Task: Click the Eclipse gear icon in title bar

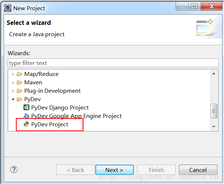Action: coord(8,8)
